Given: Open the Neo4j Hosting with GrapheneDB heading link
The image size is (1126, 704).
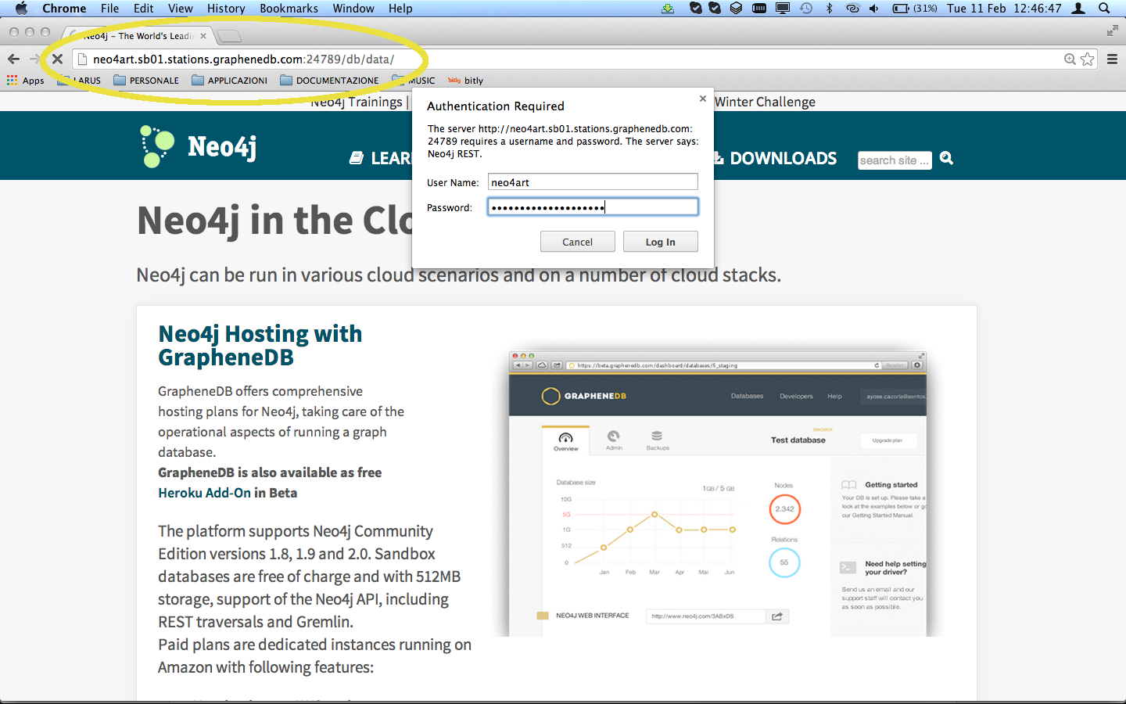Looking at the screenshot, I should (x=260, y=346).
